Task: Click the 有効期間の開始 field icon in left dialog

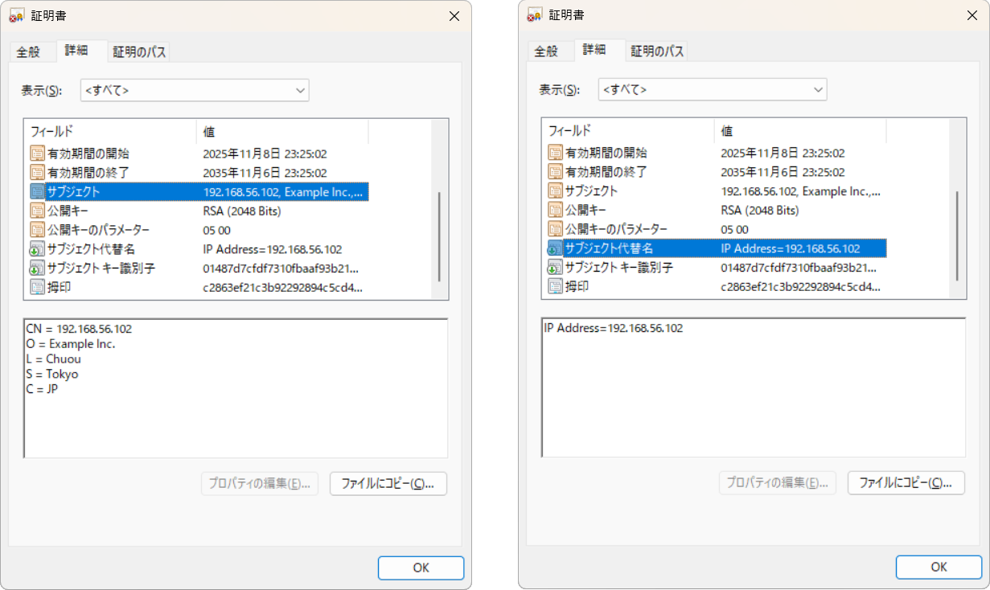Action: [38, 153]
